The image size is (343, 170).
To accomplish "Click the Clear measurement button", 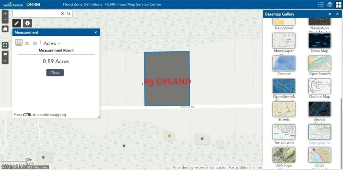I will point(55,72).
